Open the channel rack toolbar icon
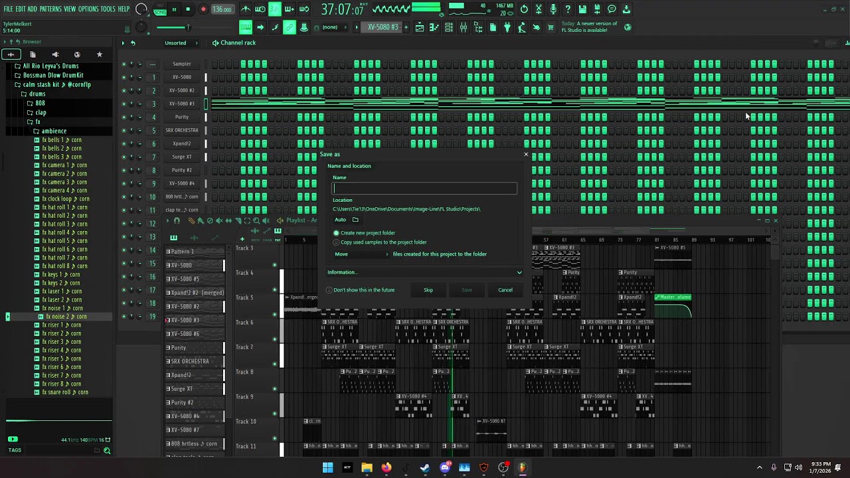Screen dimensions: 850x478 (449, 27)
